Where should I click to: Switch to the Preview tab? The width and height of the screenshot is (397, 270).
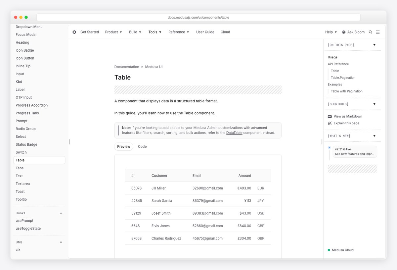(x=124, y=146)
